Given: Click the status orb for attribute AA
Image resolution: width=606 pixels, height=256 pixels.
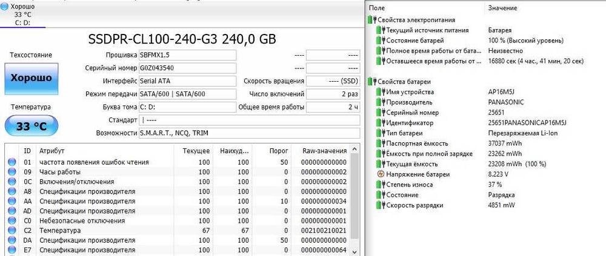Looking at the screenshot, I should coord(12,201).
